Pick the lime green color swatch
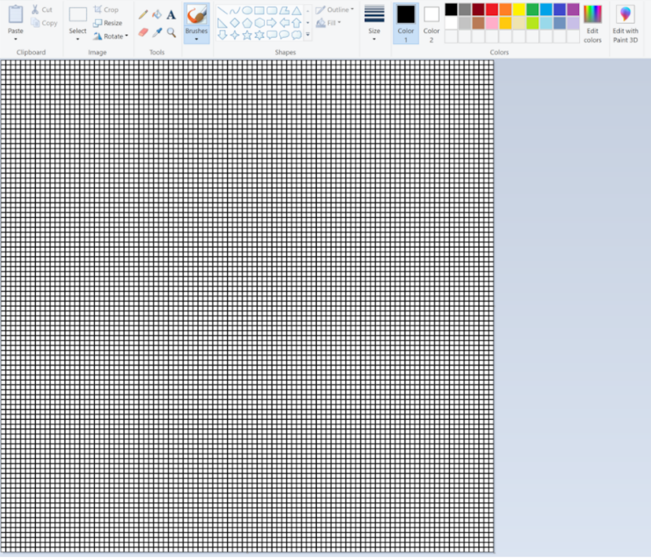 tap(533, 23)
